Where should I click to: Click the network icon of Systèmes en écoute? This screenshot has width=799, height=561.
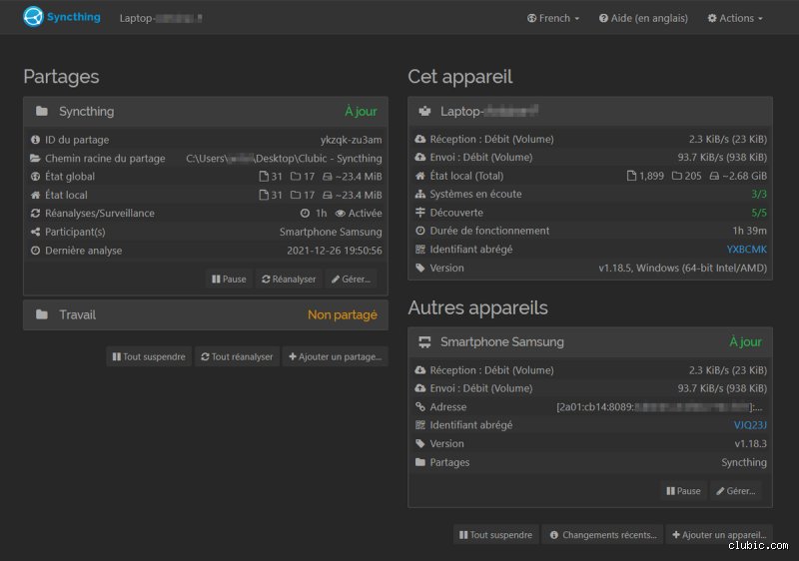pyautogui.click(x=419, y=194)
